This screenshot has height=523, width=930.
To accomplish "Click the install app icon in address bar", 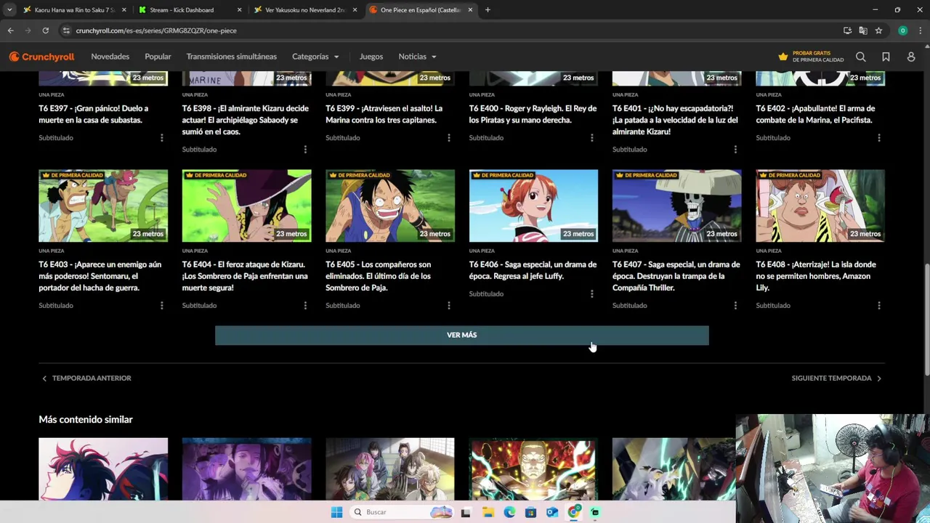I will click(x=847, y=31).
